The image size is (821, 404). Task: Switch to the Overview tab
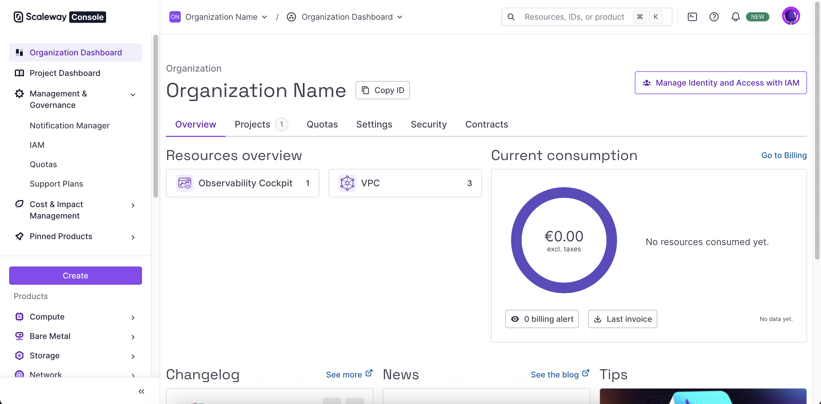(196, 124)
